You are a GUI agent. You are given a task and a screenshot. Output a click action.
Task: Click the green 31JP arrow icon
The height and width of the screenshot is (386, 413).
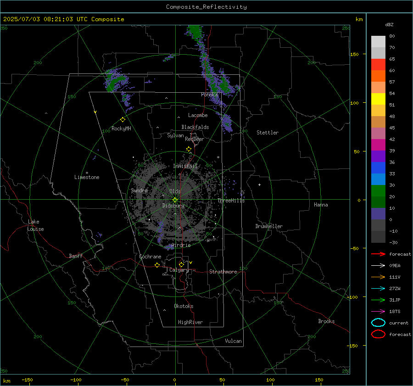coord(378,300)
